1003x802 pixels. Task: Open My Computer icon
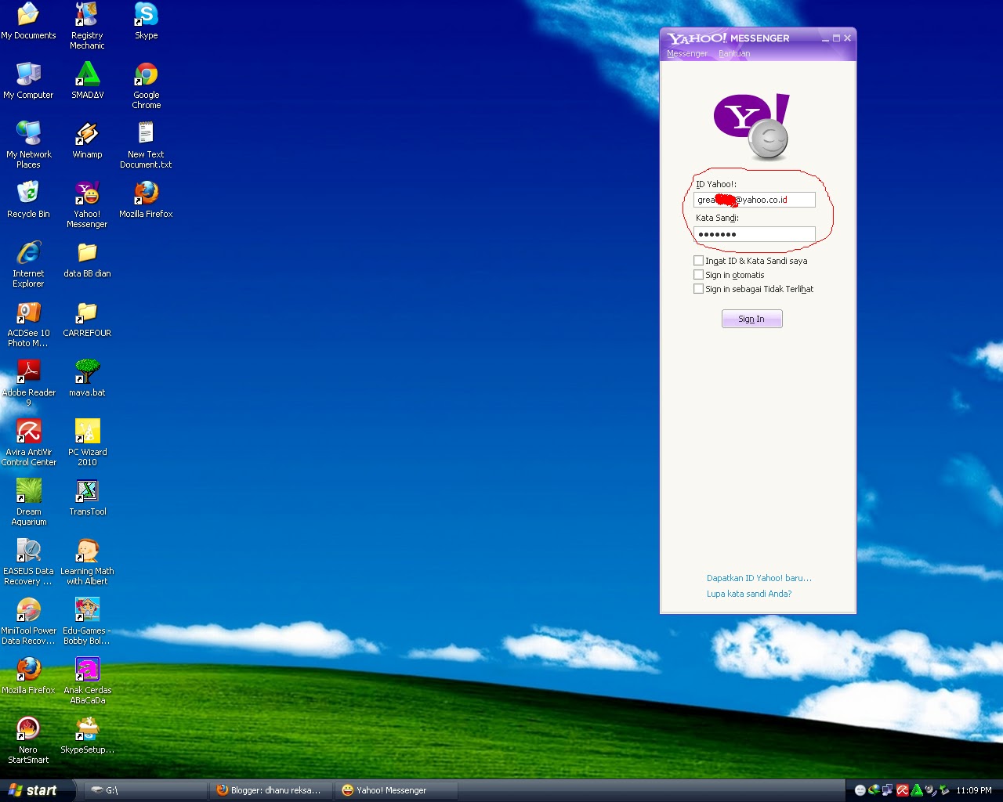tap(28, 81)
